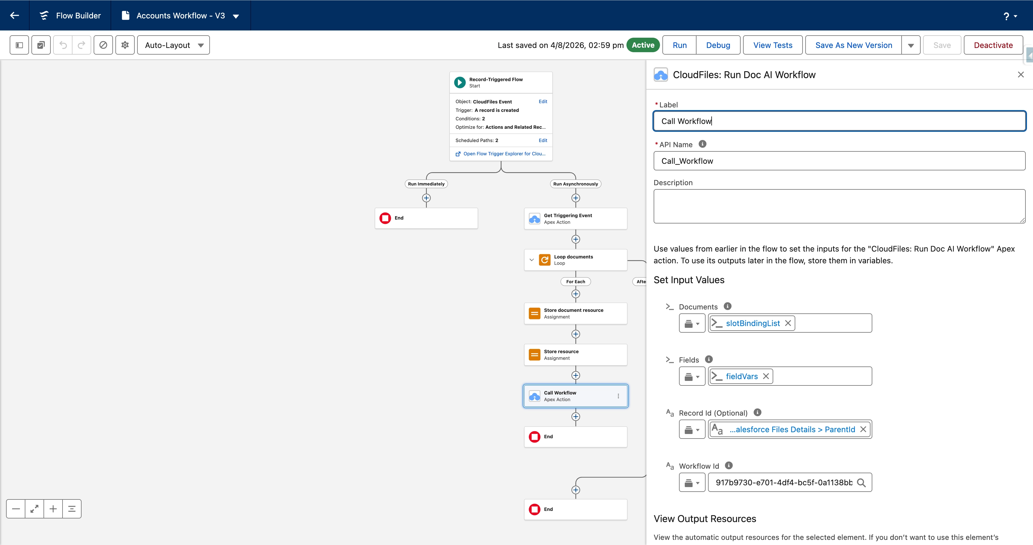Remove fieldVars from Fields input
The width and height of the screenshot is (1033, 545).
(x=765, y=376)
